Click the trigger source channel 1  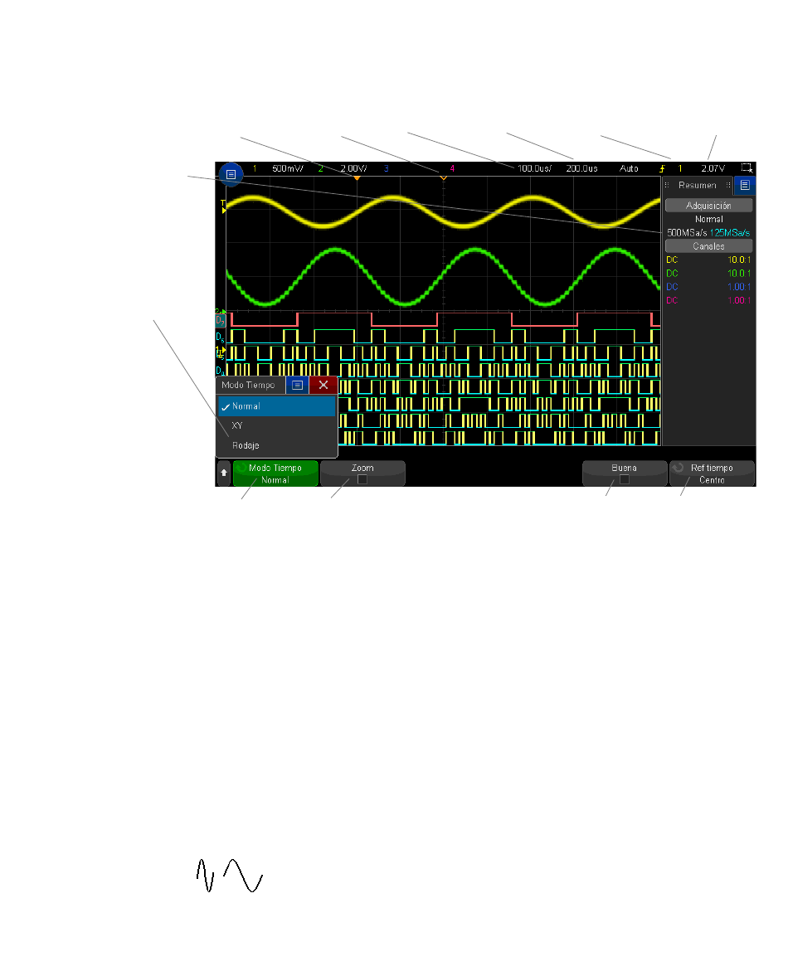point(680,168)
